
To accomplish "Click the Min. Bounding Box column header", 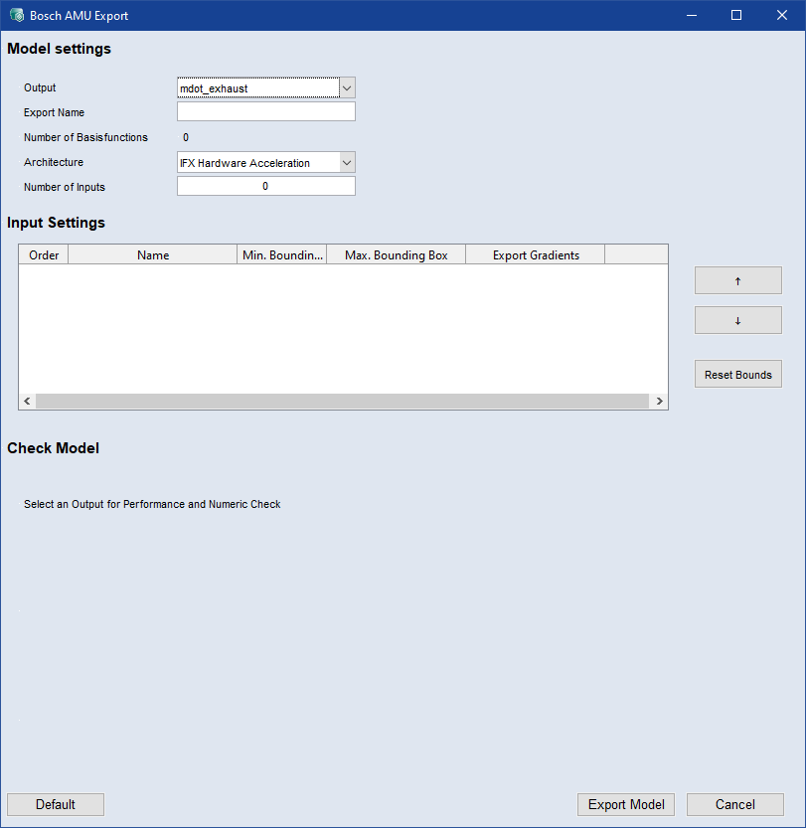I will (282, 255).
